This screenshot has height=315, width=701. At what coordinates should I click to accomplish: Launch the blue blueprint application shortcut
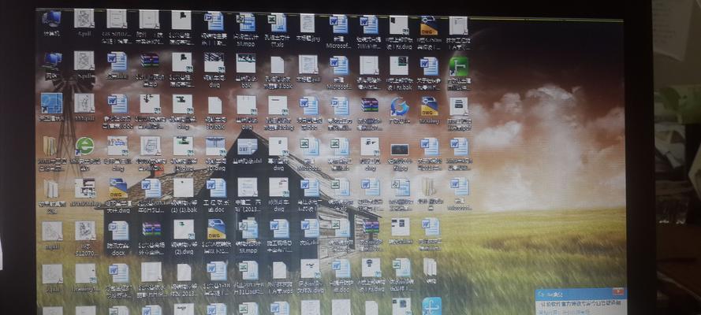tap(51, 103)
